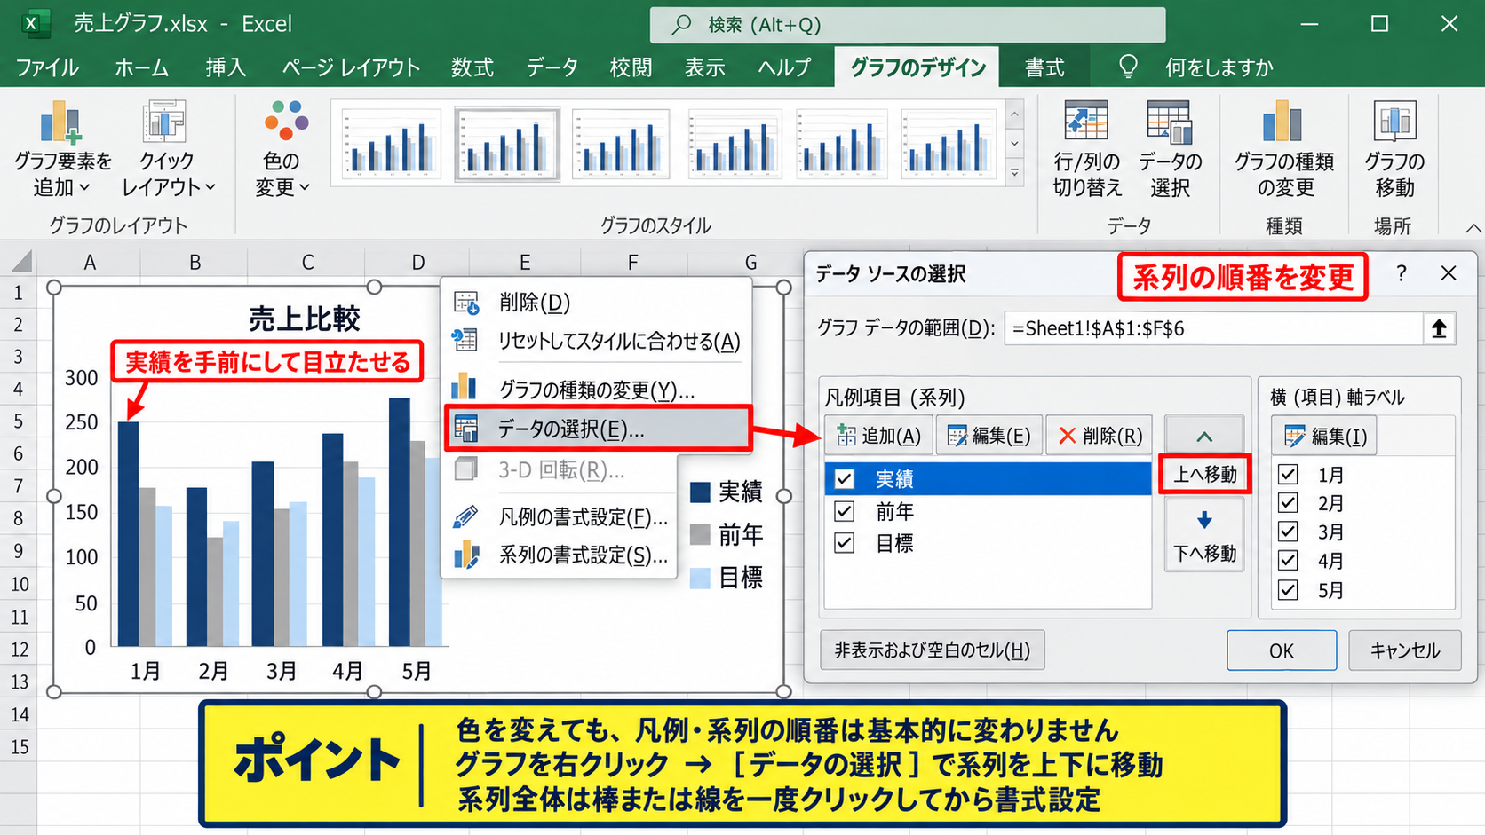Click 編集(I) for axis labels
Image resolution: width=1485 pixels, height=835 pixels.
click(x=1324, y=436)
